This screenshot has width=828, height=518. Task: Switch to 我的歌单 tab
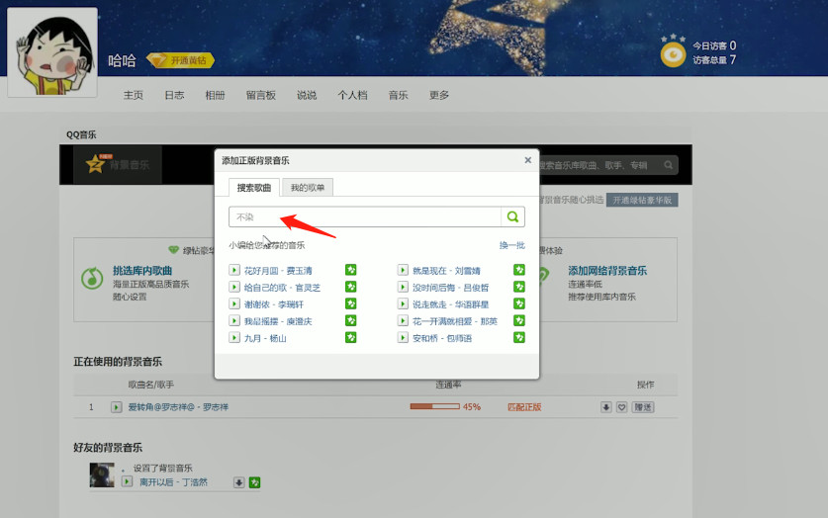[x=308, y=187]
